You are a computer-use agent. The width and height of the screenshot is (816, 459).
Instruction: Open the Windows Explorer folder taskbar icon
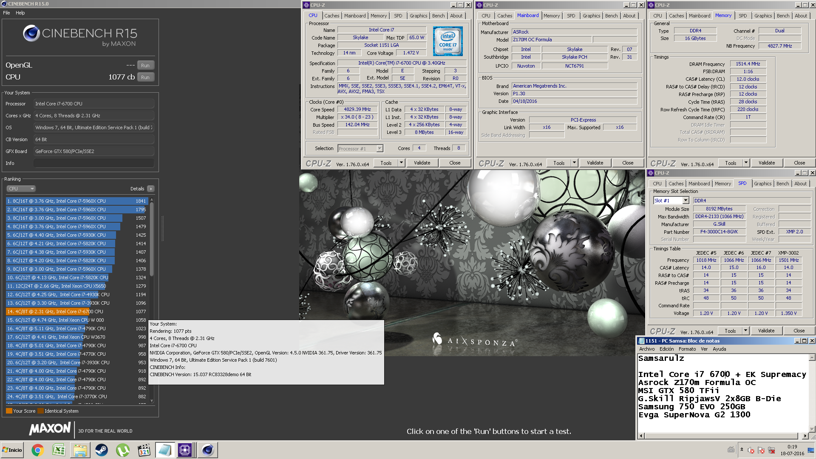[80, 450]
